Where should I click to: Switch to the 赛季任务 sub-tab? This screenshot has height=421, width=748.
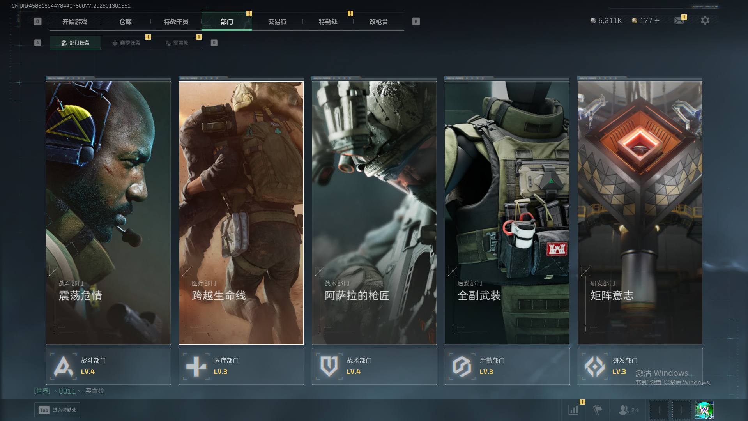[x=126, y=43]
